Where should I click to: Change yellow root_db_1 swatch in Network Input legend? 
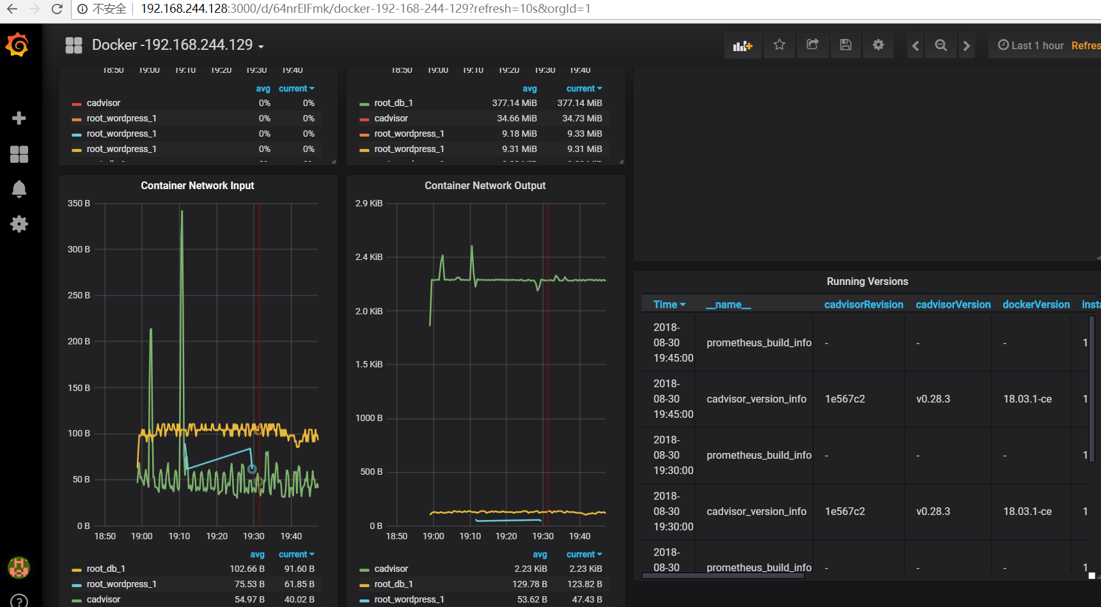[77, 569]
